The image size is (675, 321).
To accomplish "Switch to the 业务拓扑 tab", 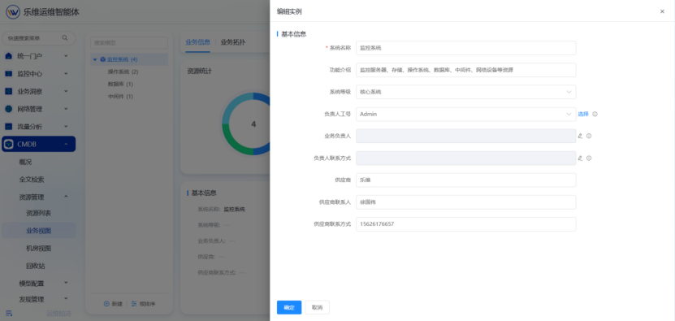I will pos(233,42).
